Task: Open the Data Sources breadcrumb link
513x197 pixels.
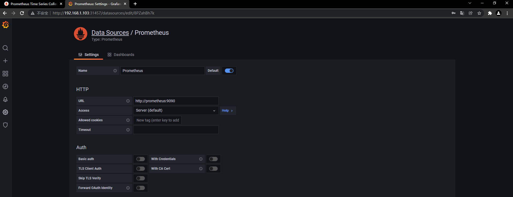Action: pos(110,33)
